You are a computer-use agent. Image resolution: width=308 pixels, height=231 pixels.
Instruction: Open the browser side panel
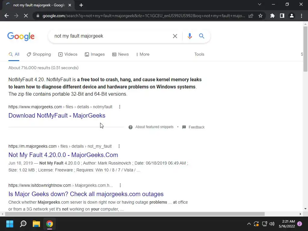click(x=282, y=16)
